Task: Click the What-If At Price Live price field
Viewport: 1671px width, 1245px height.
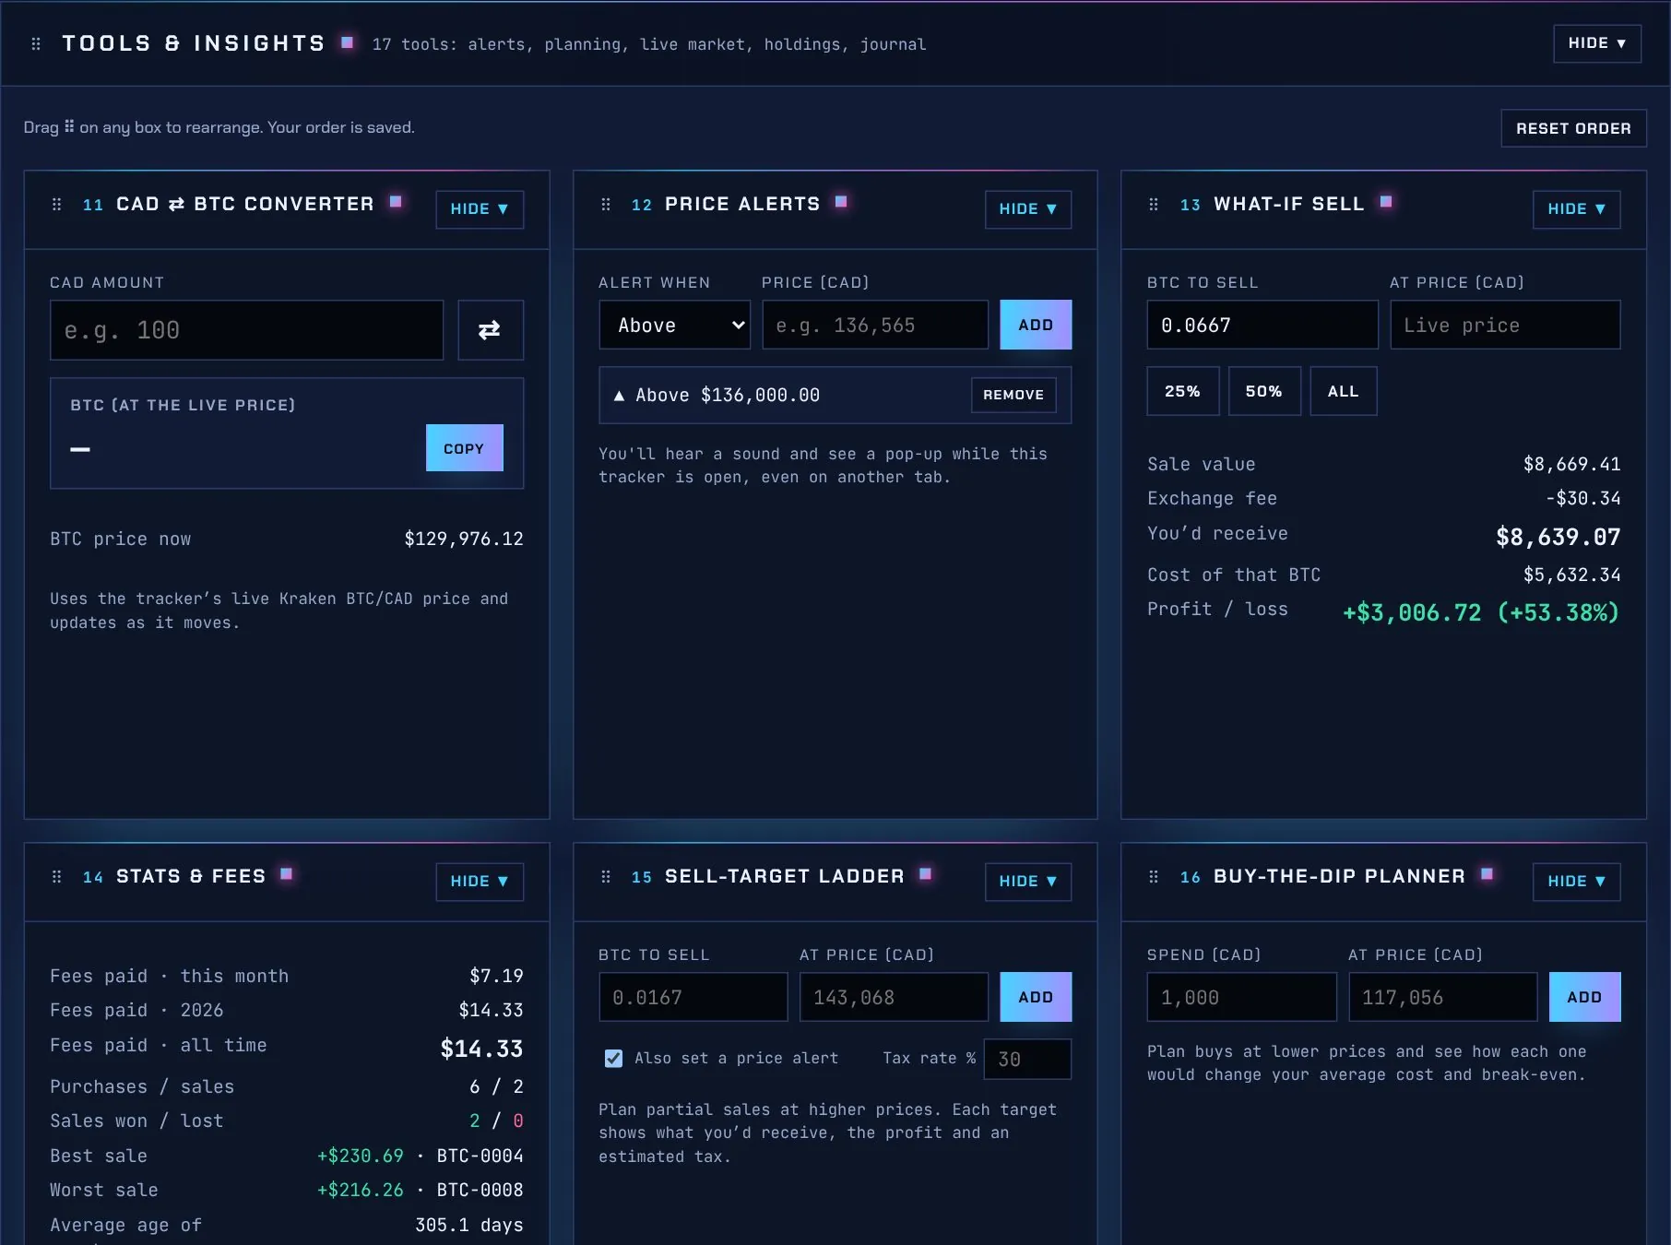Action: (x=1505, y=325)
